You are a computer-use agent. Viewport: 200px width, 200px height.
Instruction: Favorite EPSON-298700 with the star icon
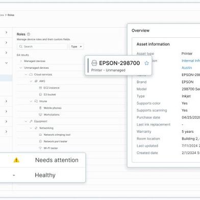coord(146,63)
